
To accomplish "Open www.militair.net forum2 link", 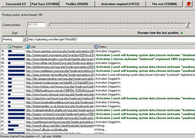I will point(60,63).
